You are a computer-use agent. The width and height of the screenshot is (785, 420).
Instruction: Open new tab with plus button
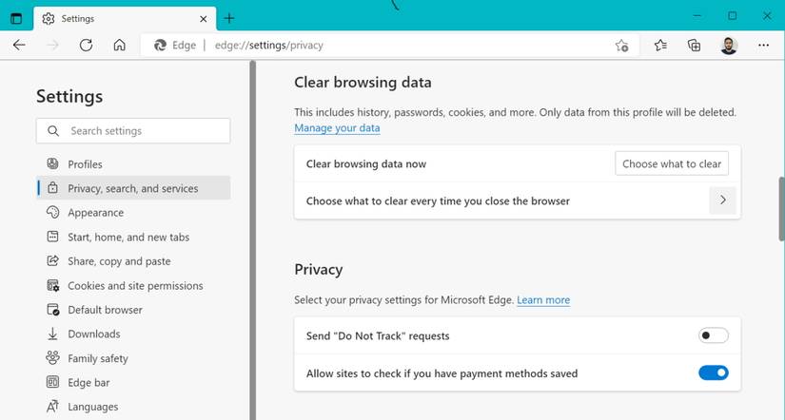pos(229,18)
